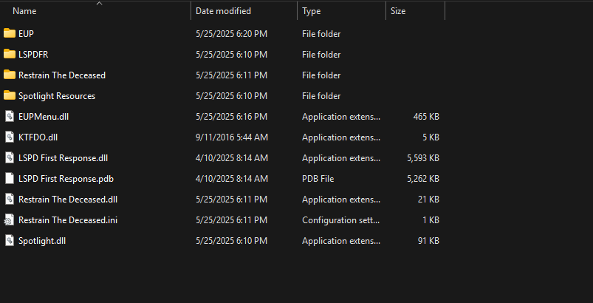
Task: Click the LSPD First Response.pdb file icon
Action: 10,178
